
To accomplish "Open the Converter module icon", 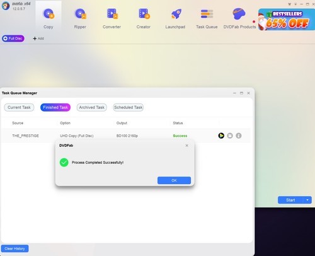I will click(x=112, y=14).
